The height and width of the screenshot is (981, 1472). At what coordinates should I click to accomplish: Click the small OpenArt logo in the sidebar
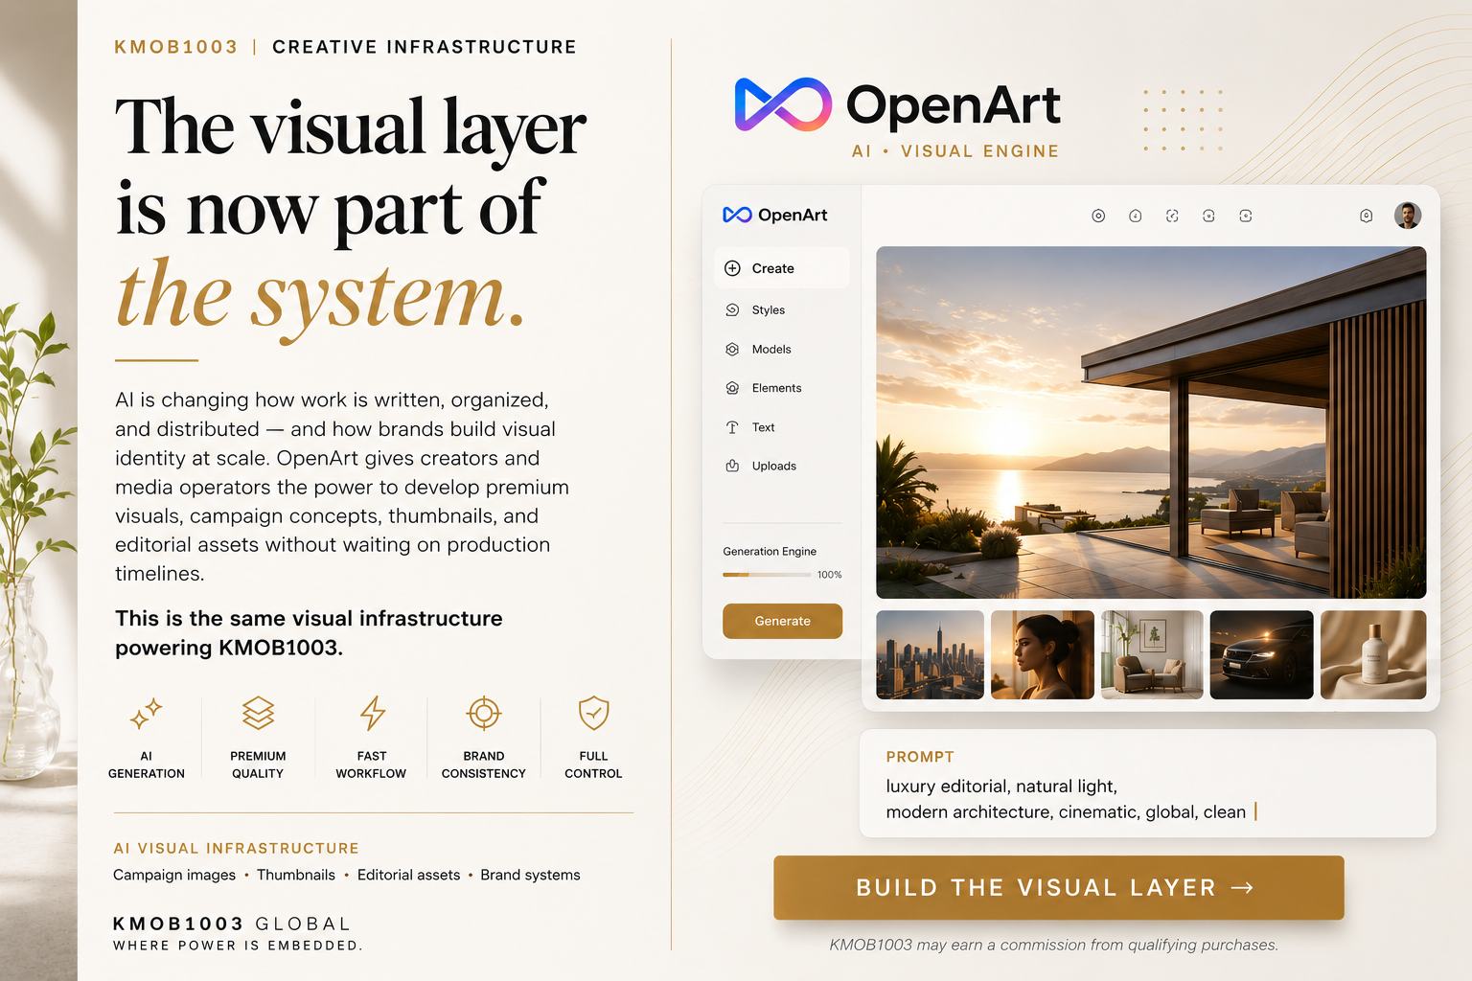coord(774,215)
